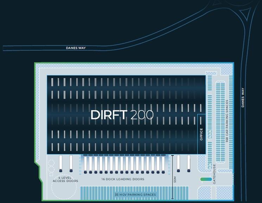Image resolution: width=262 pixels, height=203 pixels.
Task: Click the GATEHOUSE label
Action: [215, 174]
